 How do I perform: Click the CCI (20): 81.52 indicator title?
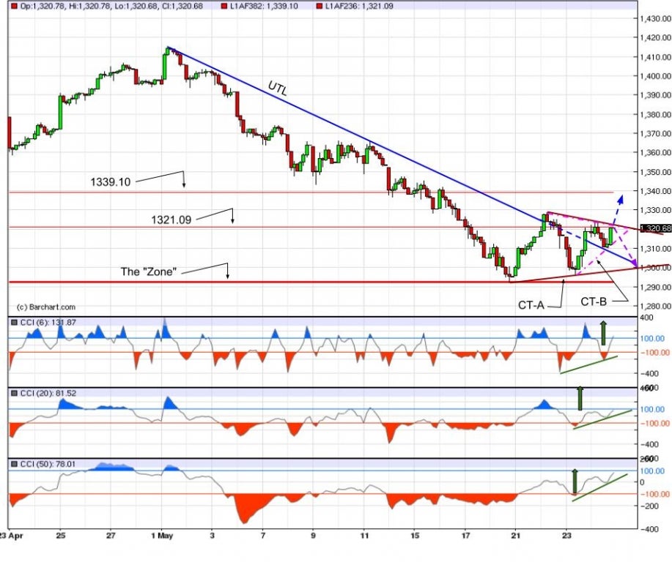point(48,393)
